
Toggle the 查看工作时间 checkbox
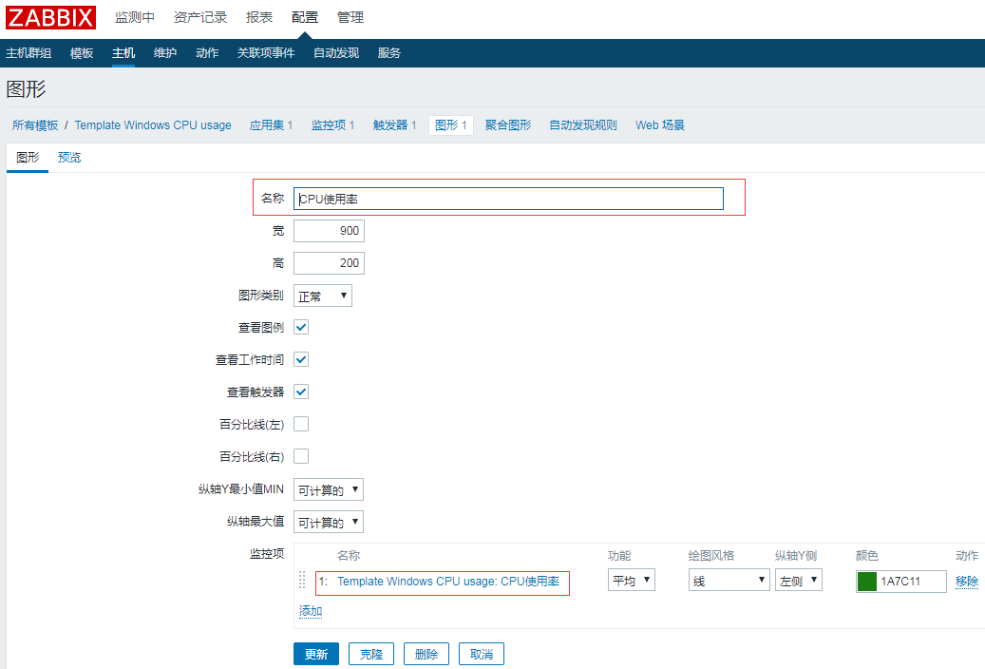point(301,359)
